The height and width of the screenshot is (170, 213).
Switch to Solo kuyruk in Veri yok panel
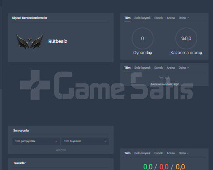point(142,68)
